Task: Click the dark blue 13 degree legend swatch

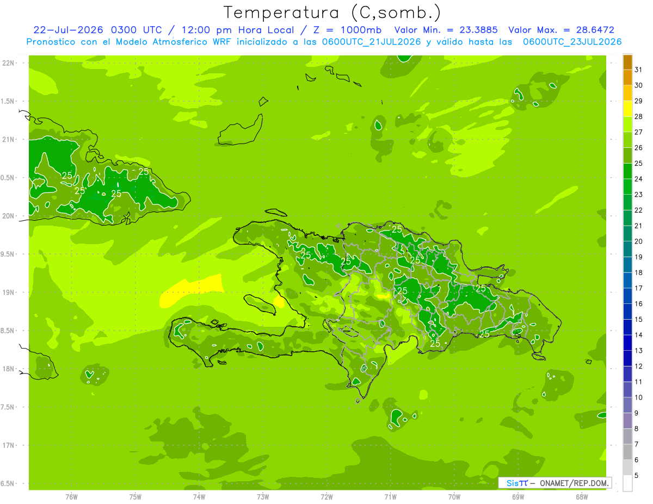Action: (627, 343)
